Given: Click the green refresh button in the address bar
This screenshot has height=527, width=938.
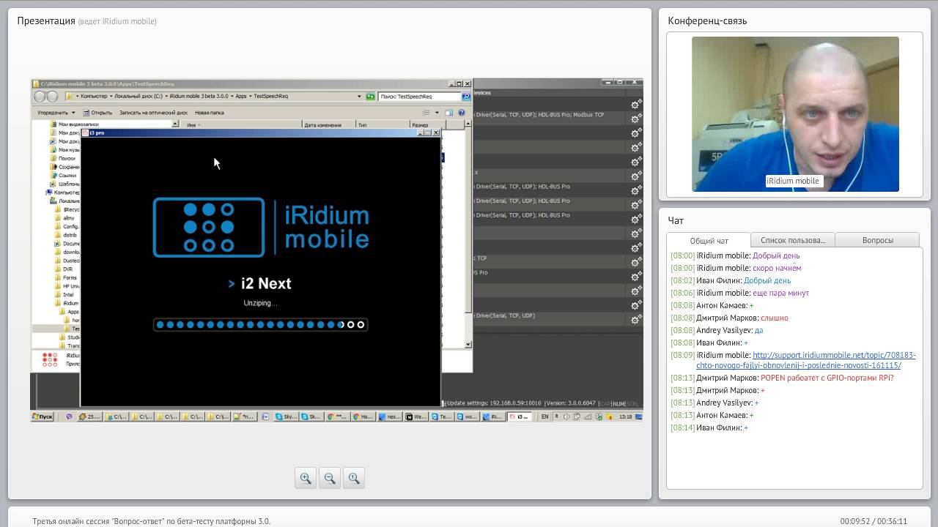Looking at the screenshot, I should tap(371, 97).
